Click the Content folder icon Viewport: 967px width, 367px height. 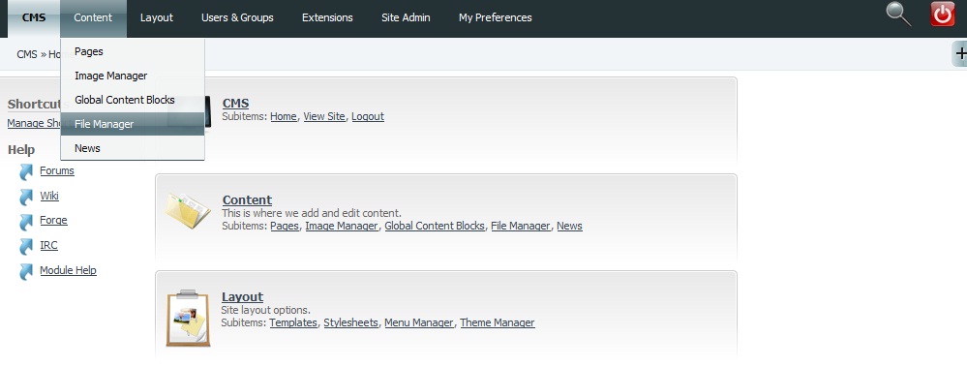click(188, 211)
